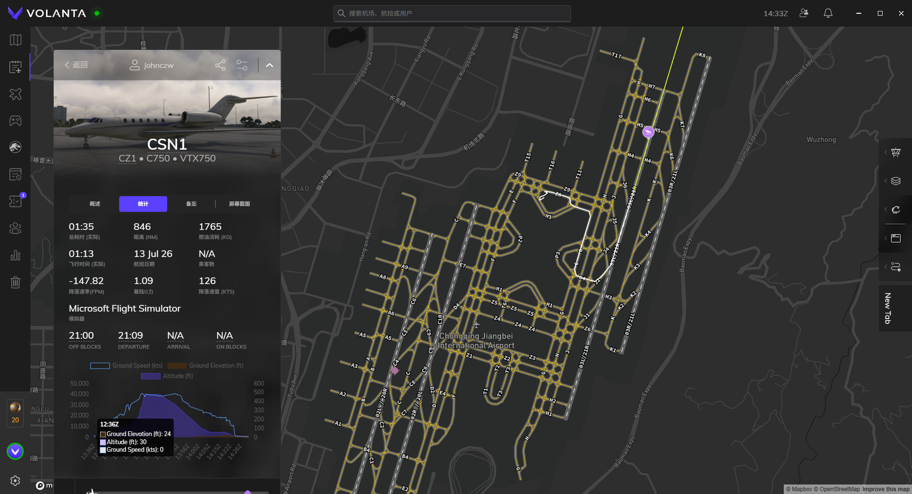Toggle the Ground Elevation (ft) chart legend

[x=205, y=366]
